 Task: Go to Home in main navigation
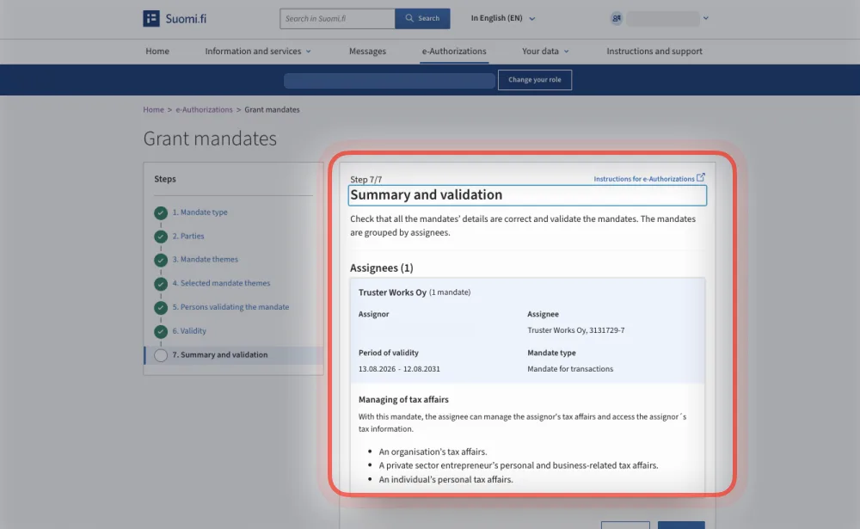157,51
